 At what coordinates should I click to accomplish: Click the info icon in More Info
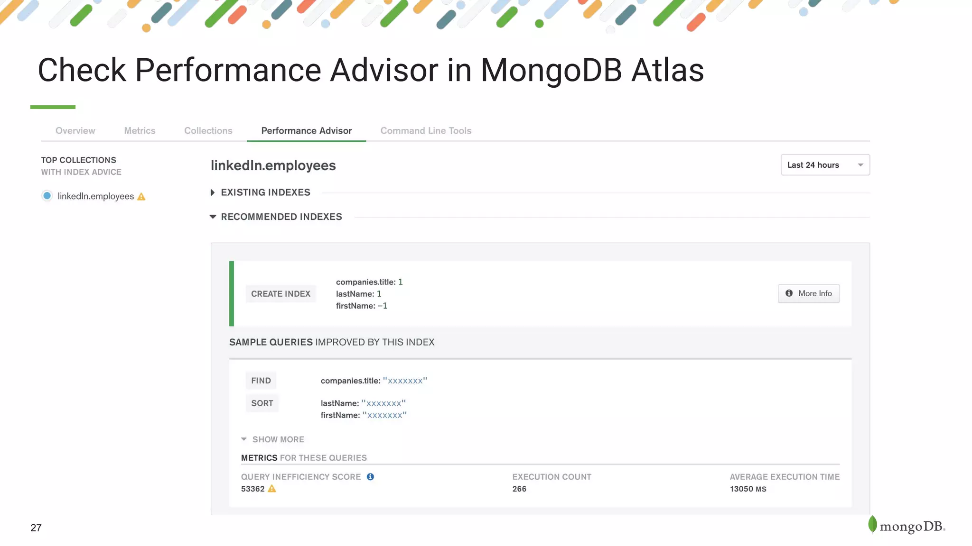tap(789, 293)
